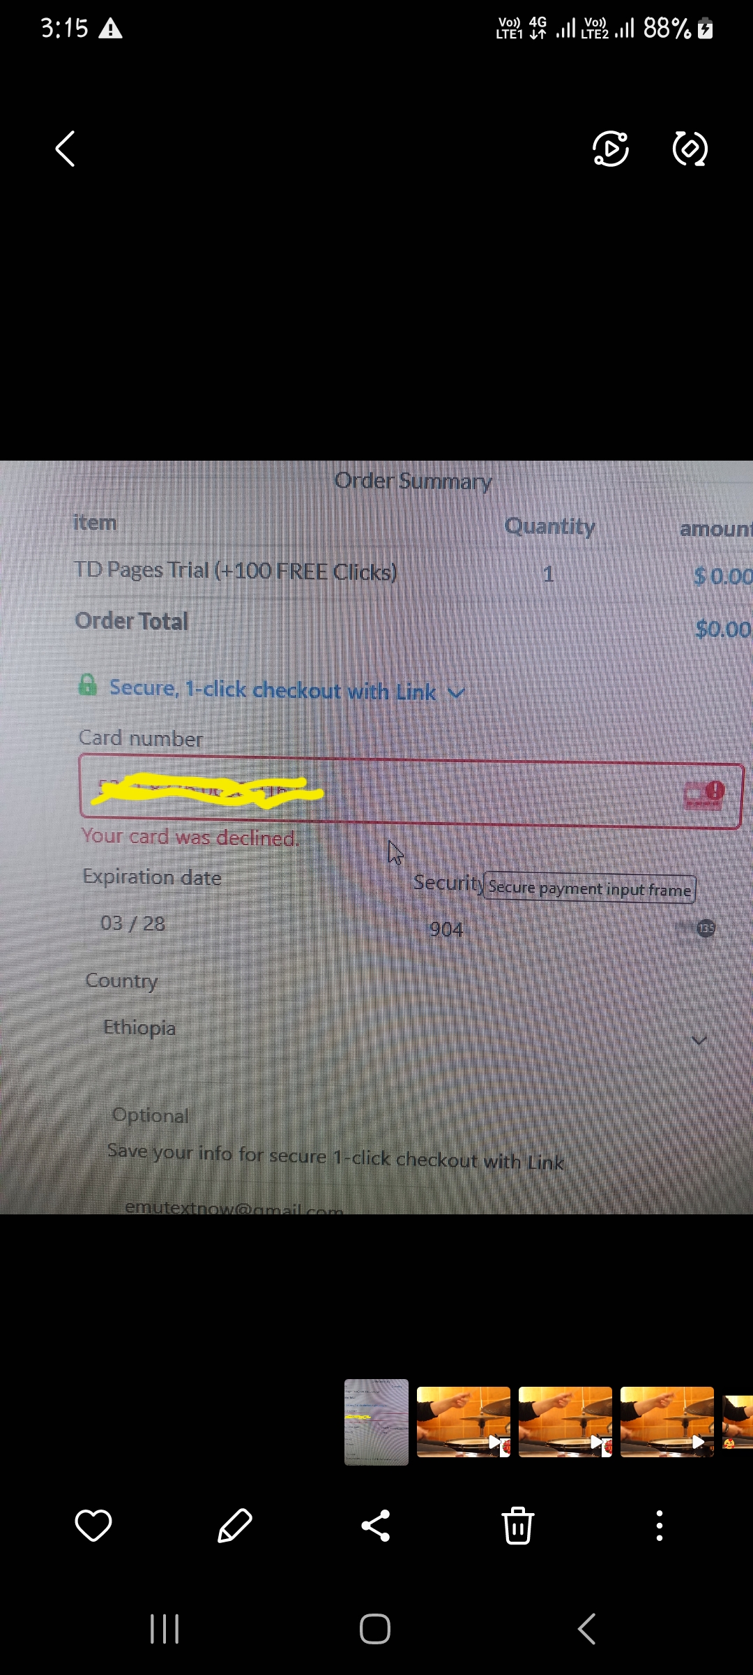Tap the Android recent apps button
This screenshot has width=753, height=1675.
(x=165, y=1629)
